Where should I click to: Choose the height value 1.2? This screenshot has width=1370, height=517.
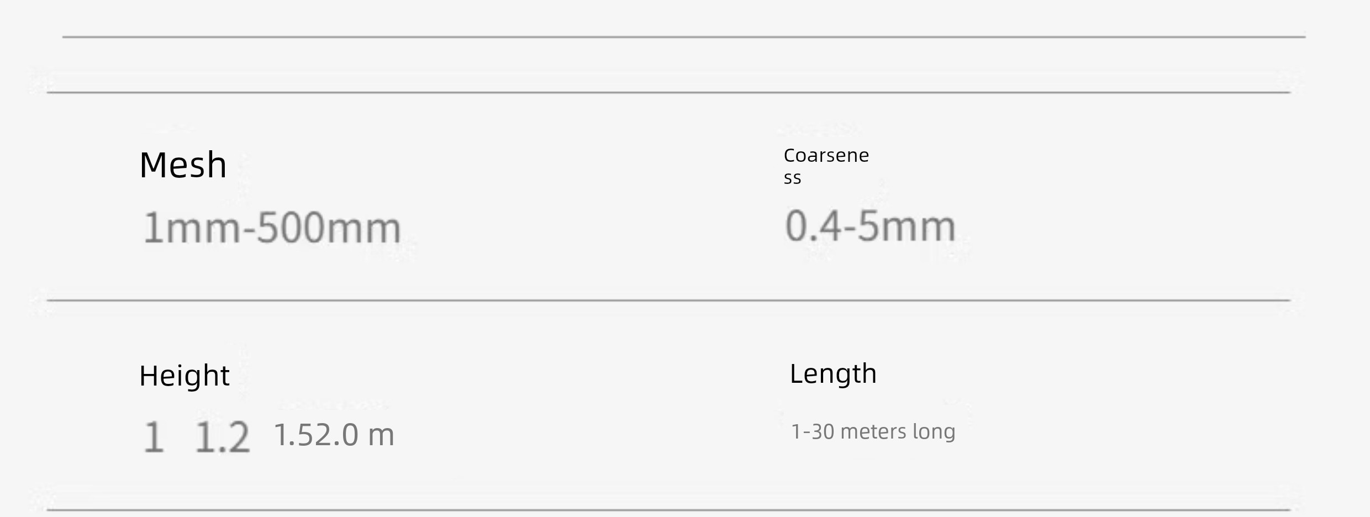(223, 437)
